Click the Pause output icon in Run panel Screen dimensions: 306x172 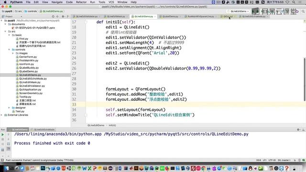pyautogui.click(x=3, y=144)
